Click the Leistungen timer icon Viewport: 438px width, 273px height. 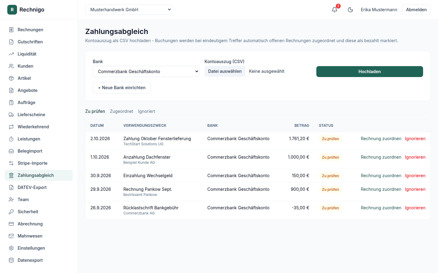[x=11, y=139]
